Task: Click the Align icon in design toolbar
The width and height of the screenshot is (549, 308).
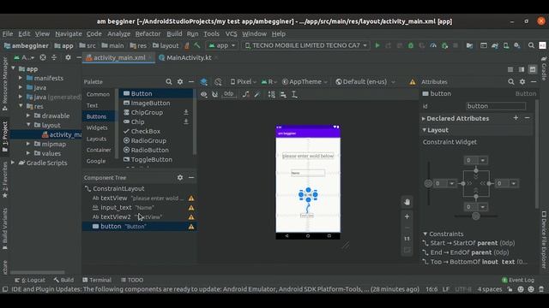Action: (x=283, y=94)
